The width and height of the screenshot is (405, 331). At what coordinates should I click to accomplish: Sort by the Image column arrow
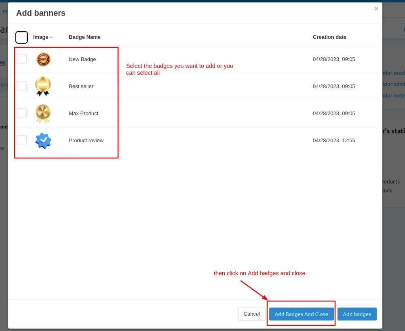[x=51, y=37]
